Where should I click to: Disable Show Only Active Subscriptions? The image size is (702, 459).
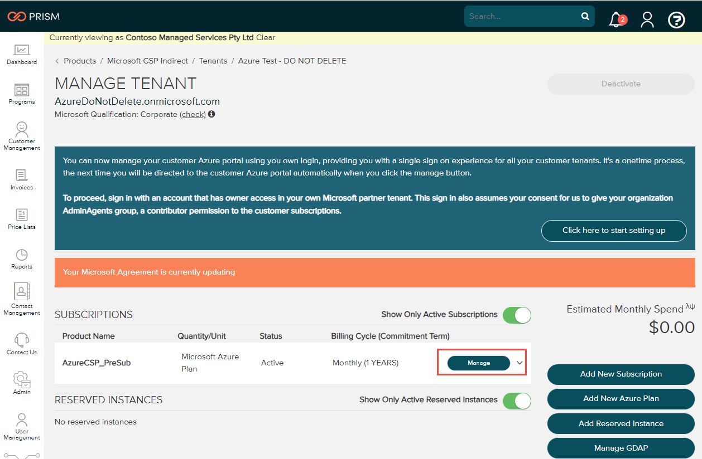[517, 315]
